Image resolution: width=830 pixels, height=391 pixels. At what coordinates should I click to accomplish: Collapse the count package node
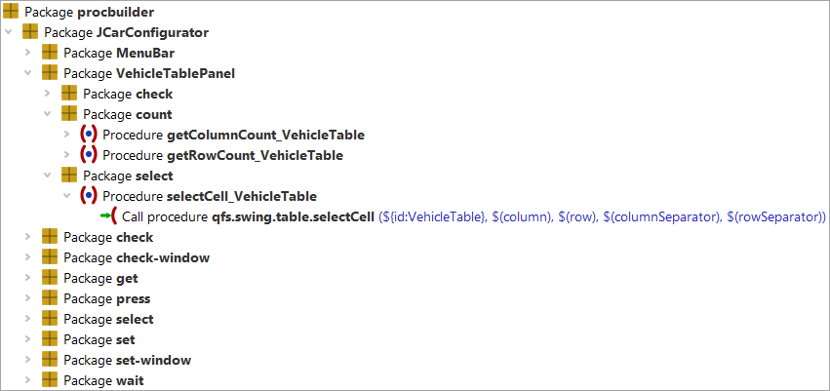click(47, 114)
